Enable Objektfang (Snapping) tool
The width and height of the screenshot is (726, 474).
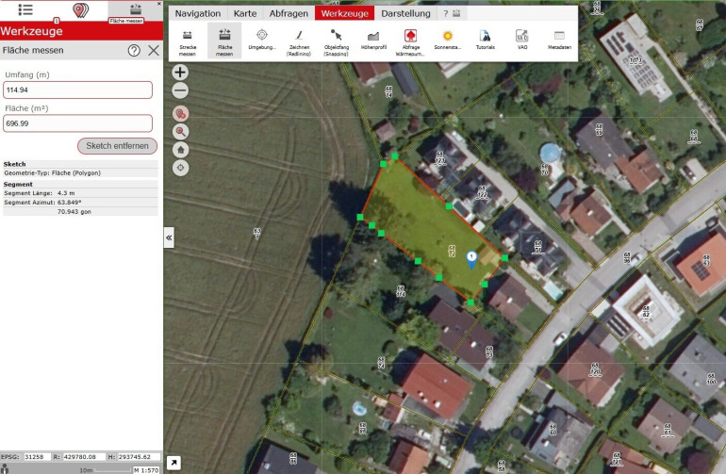click(x=336, y=41)
